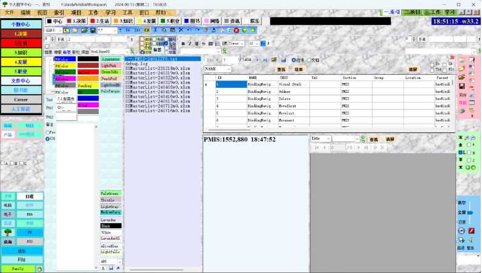
Task: Click the 查找 button above the table
Action: click(x=281, y=70)
